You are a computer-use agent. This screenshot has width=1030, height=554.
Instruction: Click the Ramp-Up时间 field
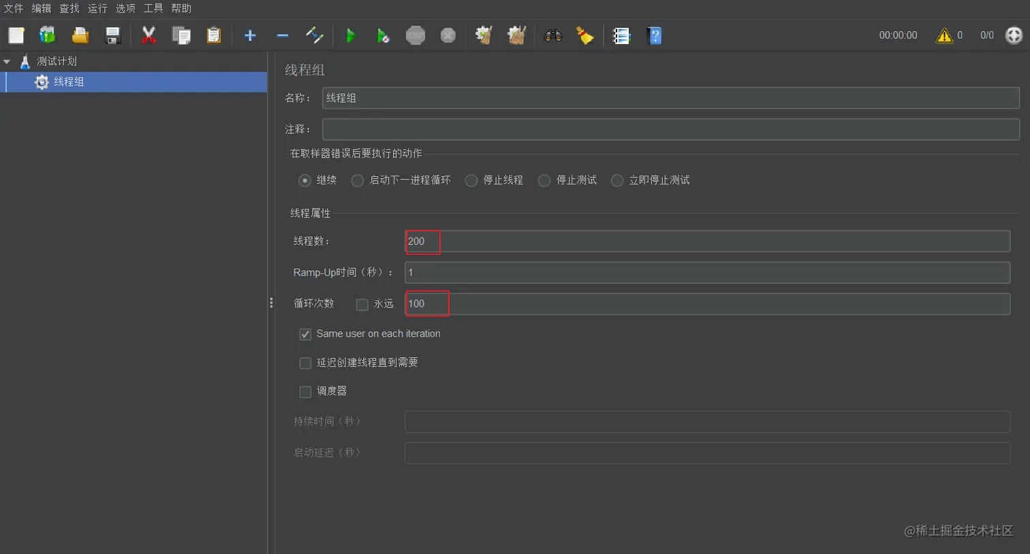(707, 272)
